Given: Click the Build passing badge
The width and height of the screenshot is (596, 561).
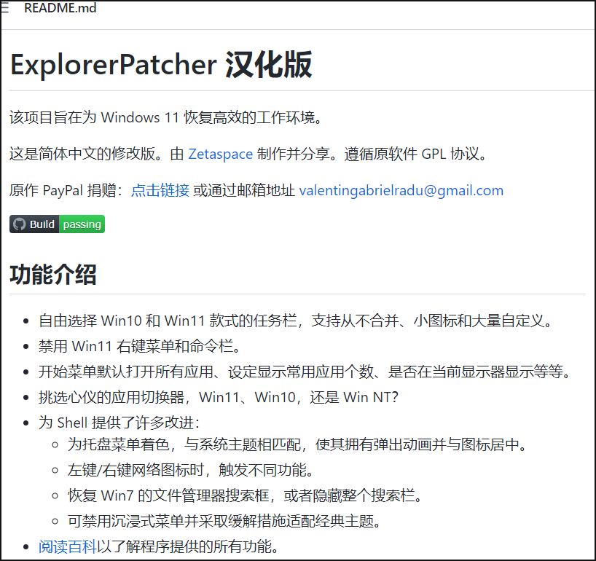Looking at the screenshot, I should 57,224.
